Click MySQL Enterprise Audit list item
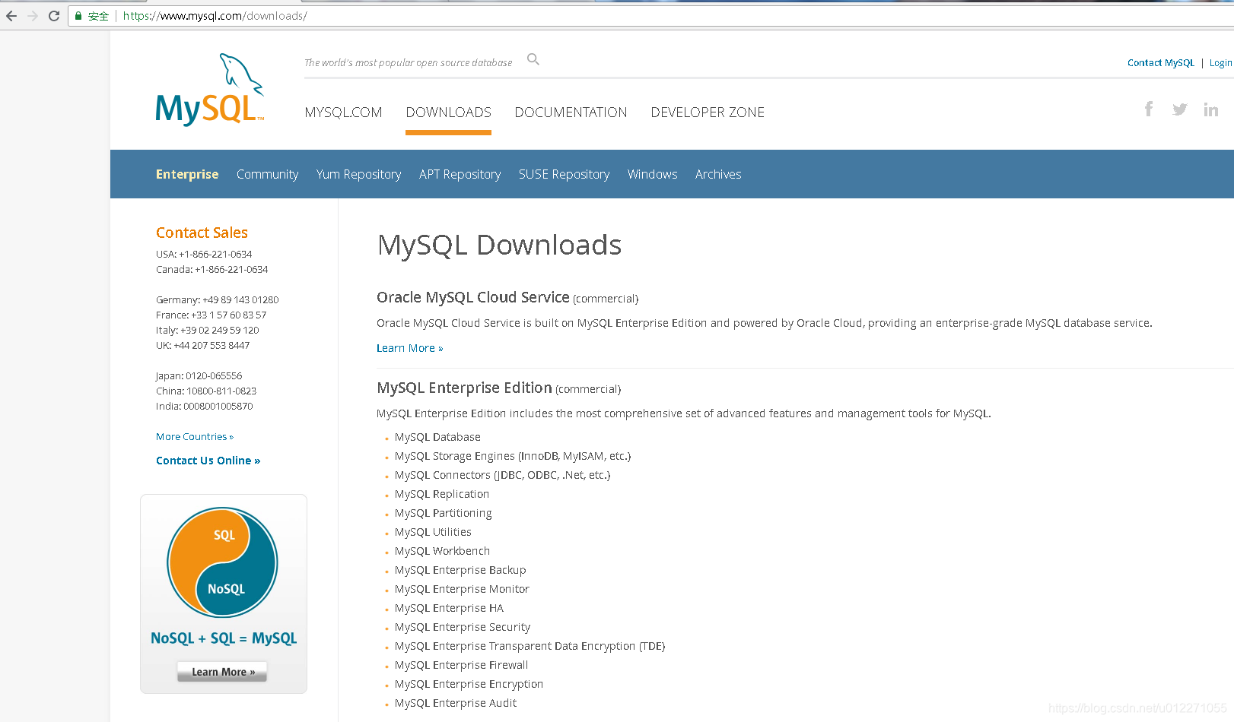The width and height of the screenshot is (1234, 722). [x=456, y=703]
